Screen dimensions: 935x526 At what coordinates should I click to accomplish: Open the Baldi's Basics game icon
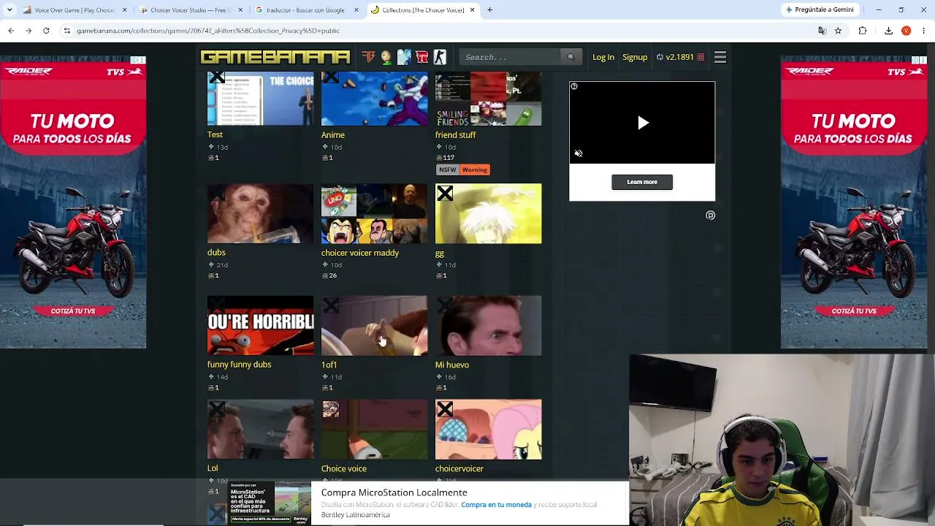pyautogui.click(x=386, y=57)
